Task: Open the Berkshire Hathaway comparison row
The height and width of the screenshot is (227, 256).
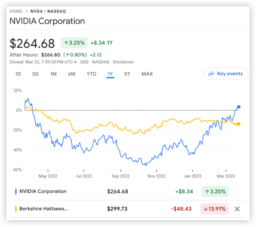Action: tap(44, 209)
